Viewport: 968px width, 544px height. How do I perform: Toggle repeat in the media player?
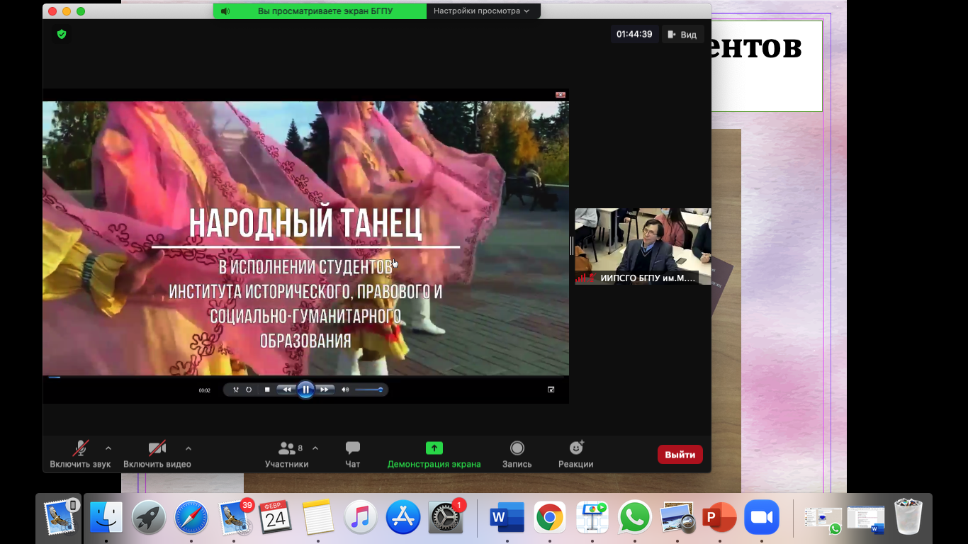[249, 390]
